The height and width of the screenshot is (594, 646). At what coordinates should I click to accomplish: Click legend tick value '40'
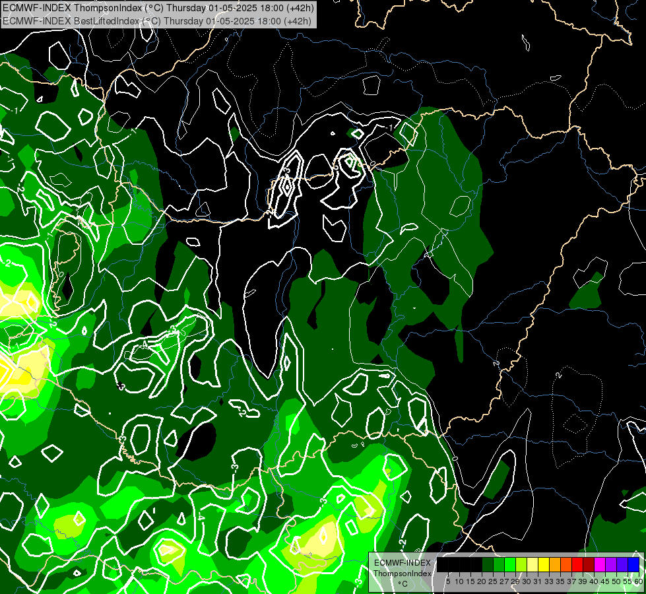[x=594, y=581]
